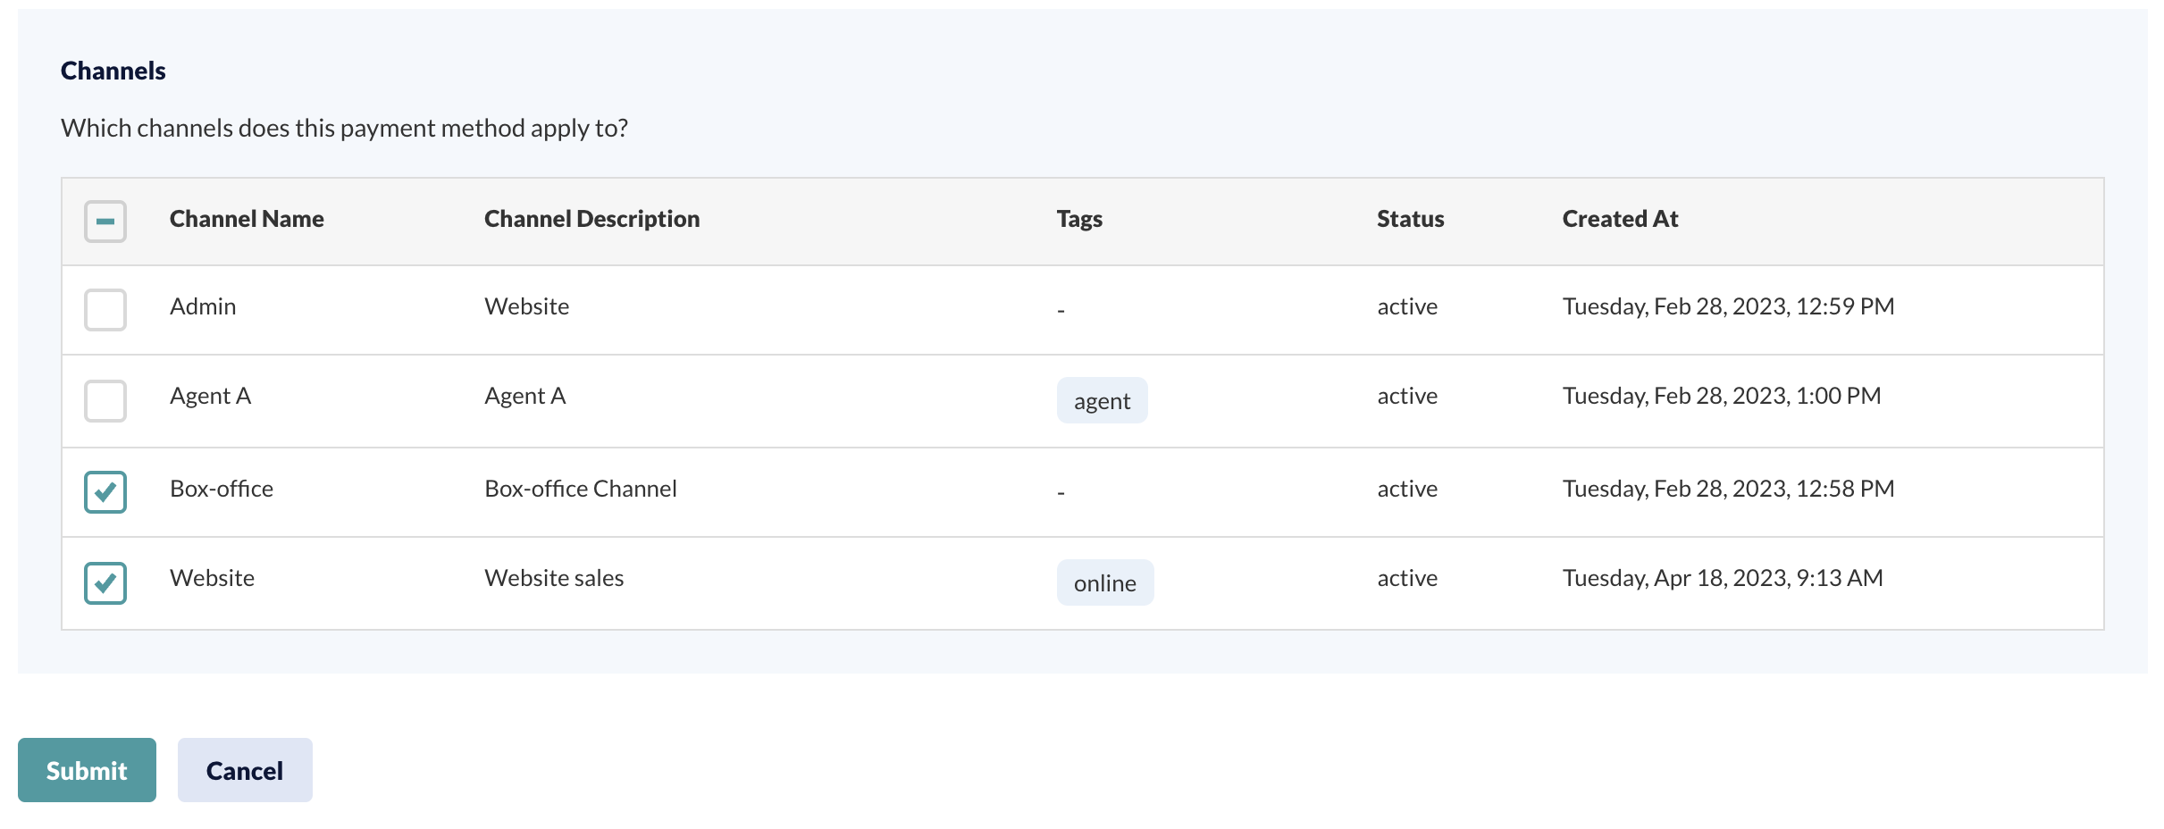Click the Status column header
Screen dimensions: 2164x829
click(1410, 219)
